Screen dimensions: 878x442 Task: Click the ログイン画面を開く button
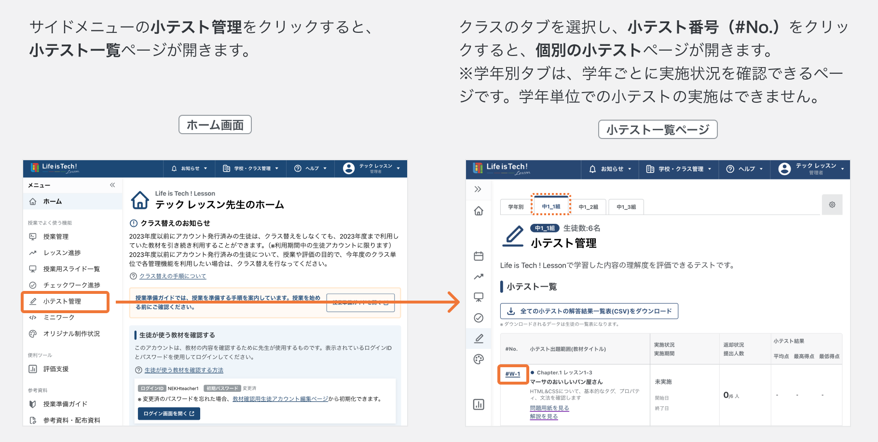tap(168, 413)
